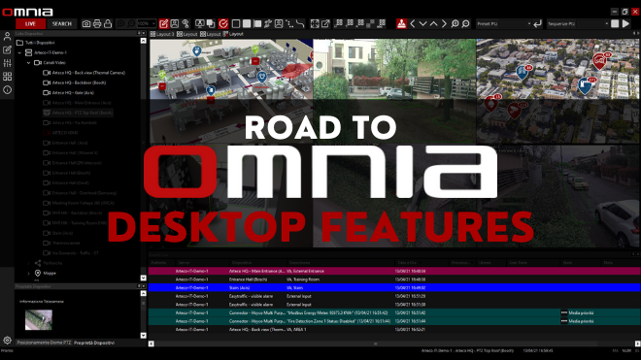
Task: Open settings gear in bottom-left corner
Action: click(x=7, y=340)
